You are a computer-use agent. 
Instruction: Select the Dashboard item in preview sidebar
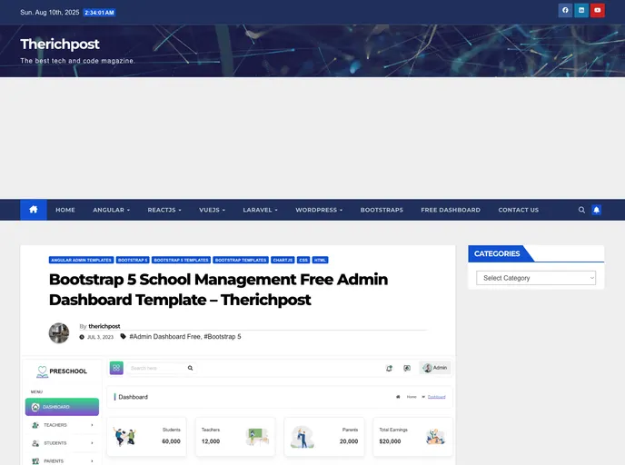[62, 407]
